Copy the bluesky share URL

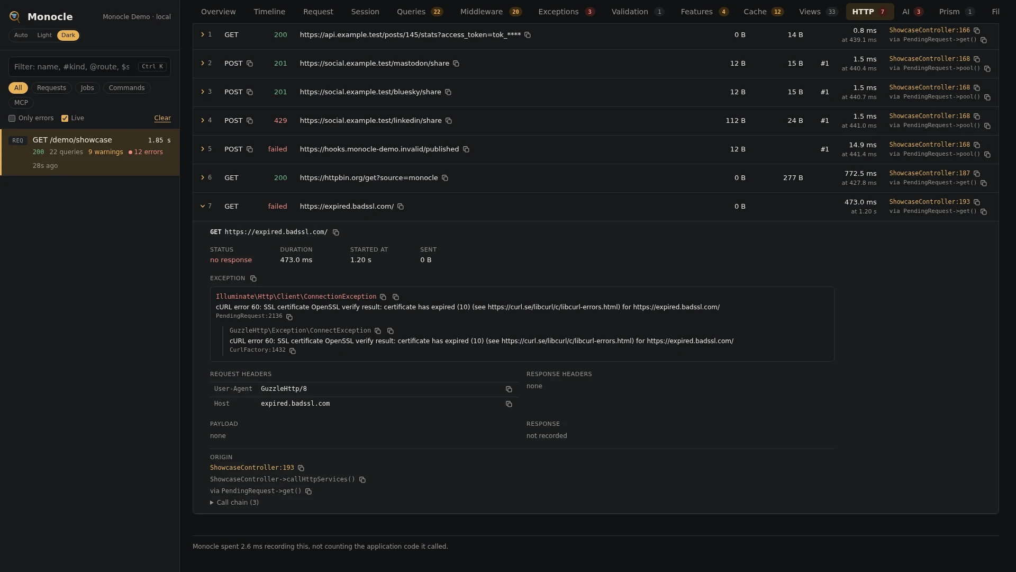pyautogui.click(x=448, y=92)
